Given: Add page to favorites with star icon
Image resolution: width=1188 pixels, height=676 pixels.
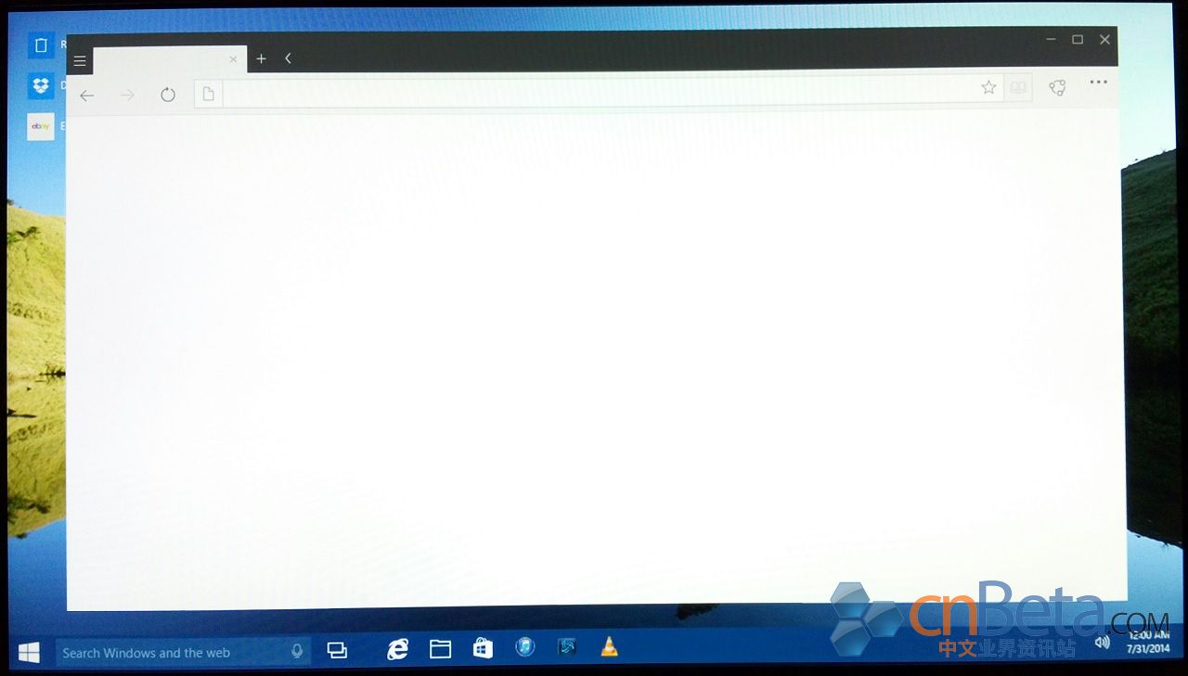Looking at the screenshot, I should pyautogui.click(x=988, y=87).
